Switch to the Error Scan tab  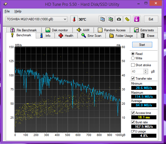[x=92, y=35]
